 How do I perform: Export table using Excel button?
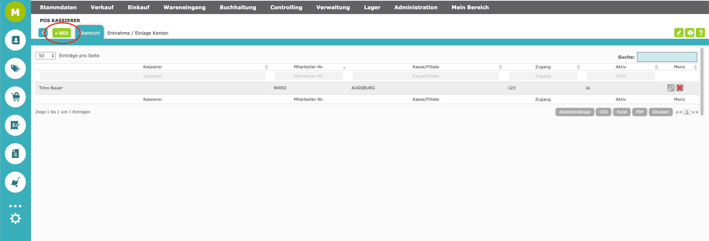coord(621,112)
